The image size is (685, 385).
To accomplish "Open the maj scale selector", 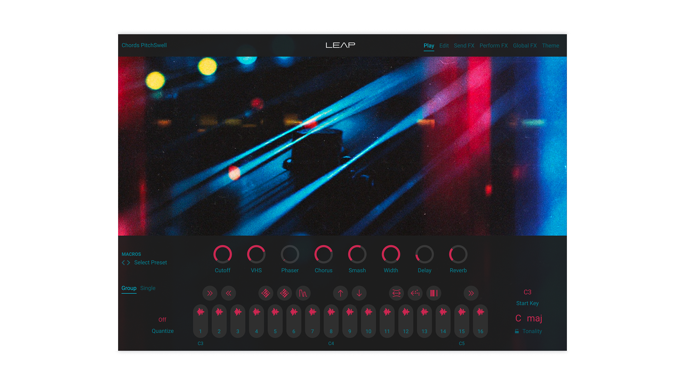I will point(536,318).
